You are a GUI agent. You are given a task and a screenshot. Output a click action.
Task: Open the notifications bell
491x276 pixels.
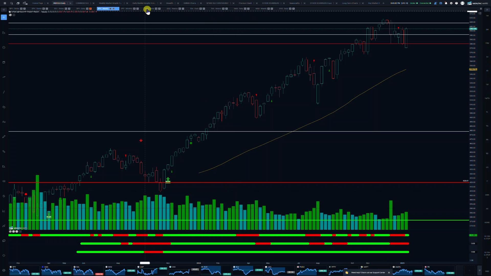[446, 3]
